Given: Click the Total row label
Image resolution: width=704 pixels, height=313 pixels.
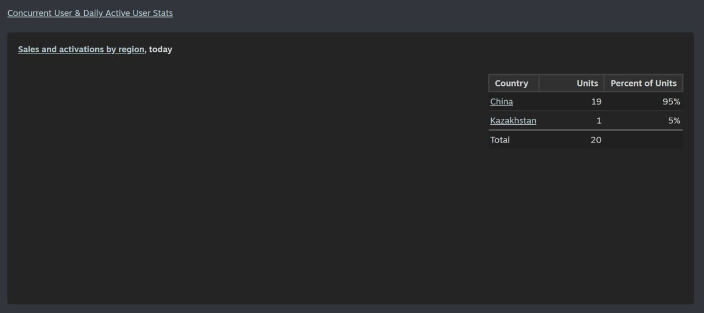Looking at the screenshot, I should 500,140.
